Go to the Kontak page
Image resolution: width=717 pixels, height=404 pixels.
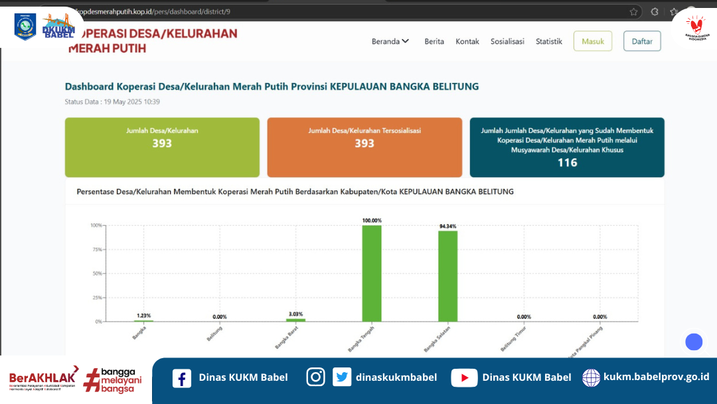[467, 41]
